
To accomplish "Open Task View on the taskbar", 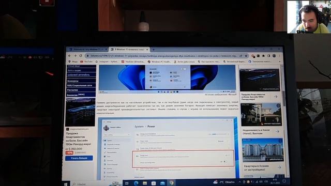I will tap(127, 183).
